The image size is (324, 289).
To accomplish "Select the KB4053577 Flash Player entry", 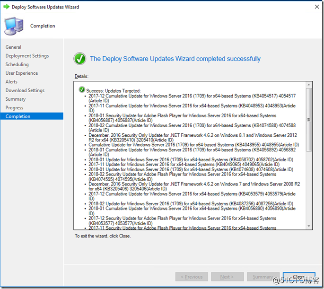I will (182, 221).
